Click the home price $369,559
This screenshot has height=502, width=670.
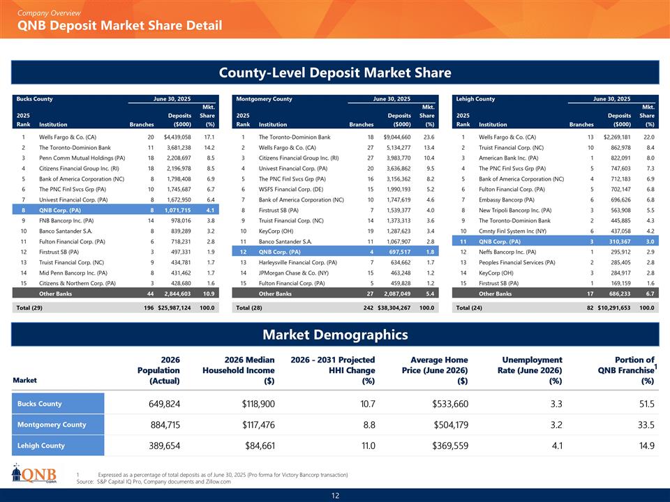[x=450, y=446]
